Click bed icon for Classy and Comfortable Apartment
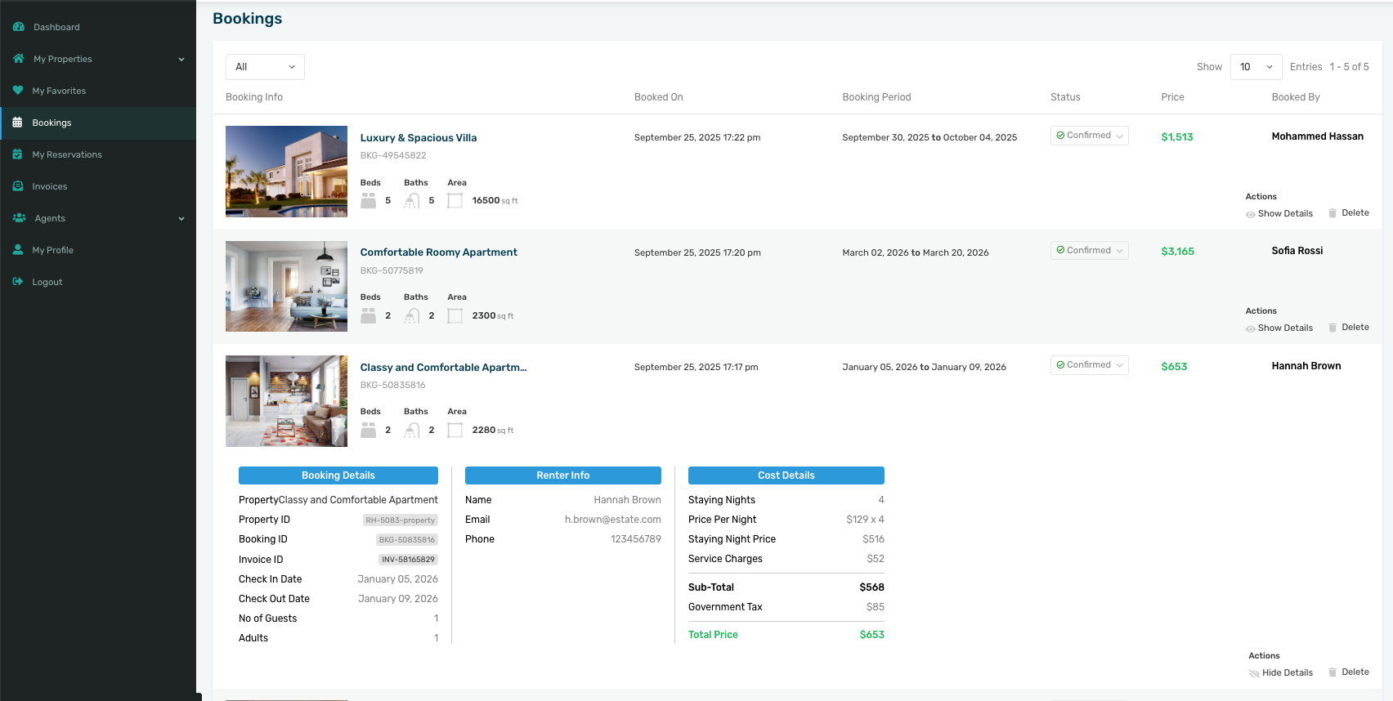The image size is (1393, 701). pyautogui.click(x=369, y=430)
